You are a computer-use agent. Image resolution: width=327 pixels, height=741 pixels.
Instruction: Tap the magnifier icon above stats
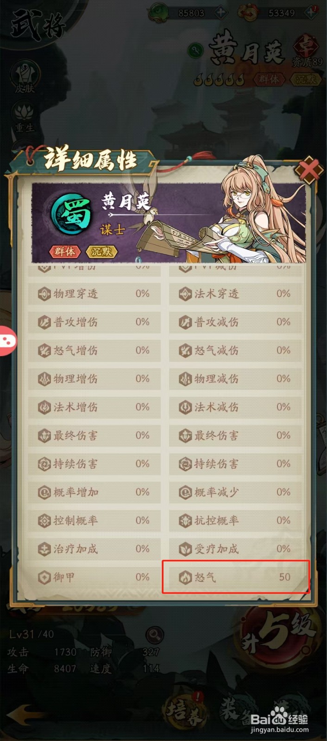pyautogui.click(x=154, y=634)
